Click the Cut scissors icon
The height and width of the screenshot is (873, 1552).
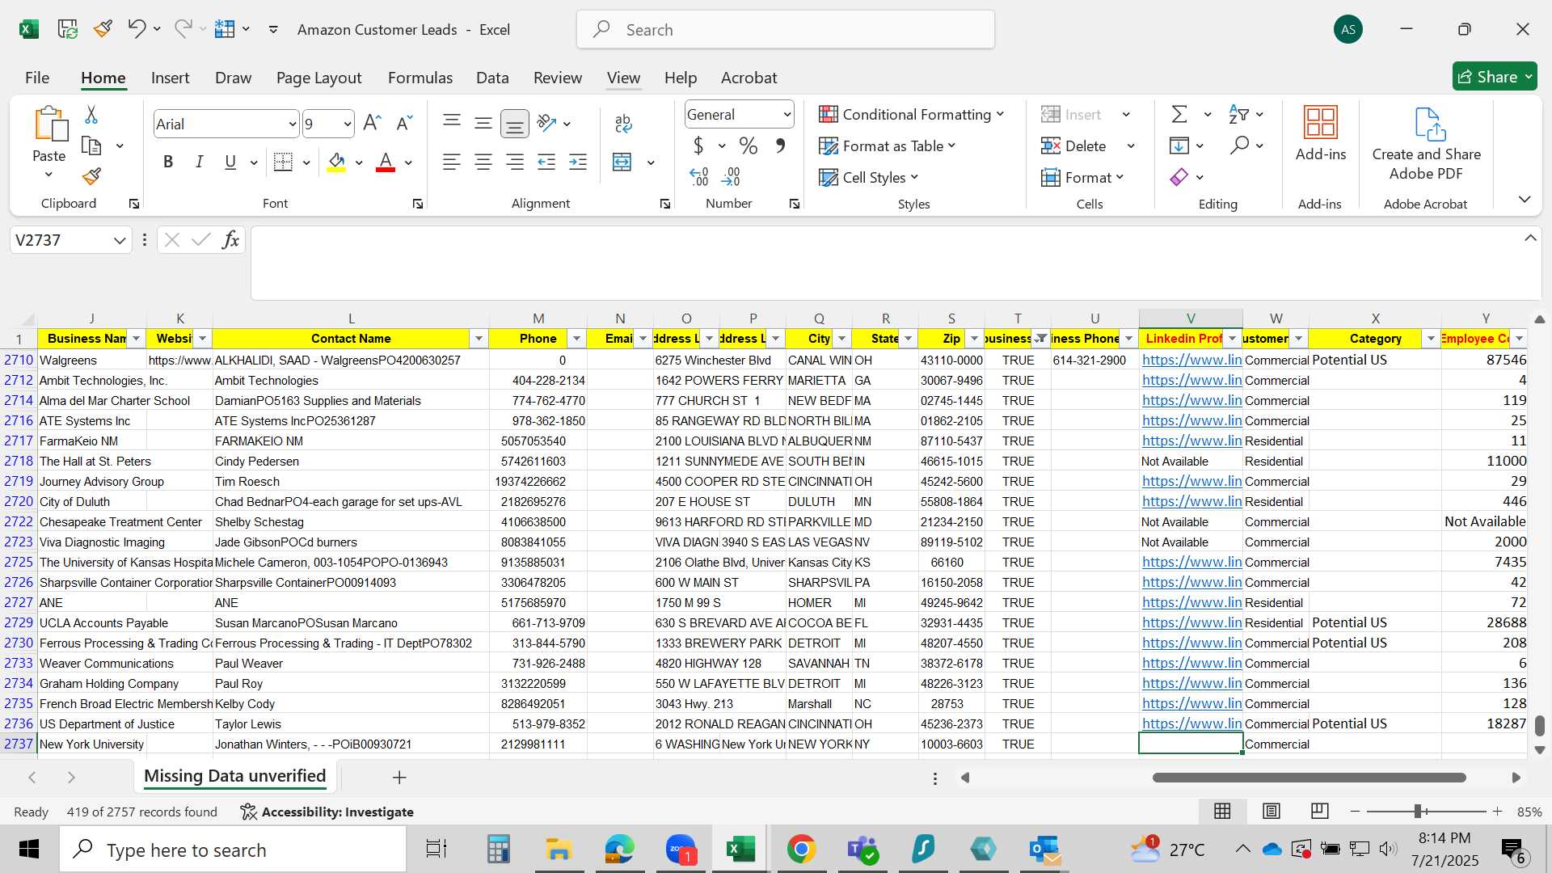click(x=91, y=115)
